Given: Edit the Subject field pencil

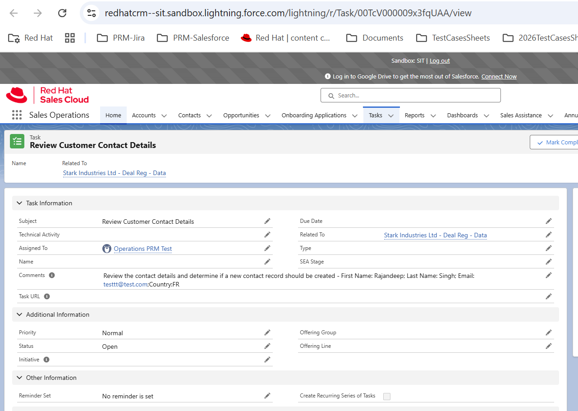Looking at the screenshot, I should point(267,221).
